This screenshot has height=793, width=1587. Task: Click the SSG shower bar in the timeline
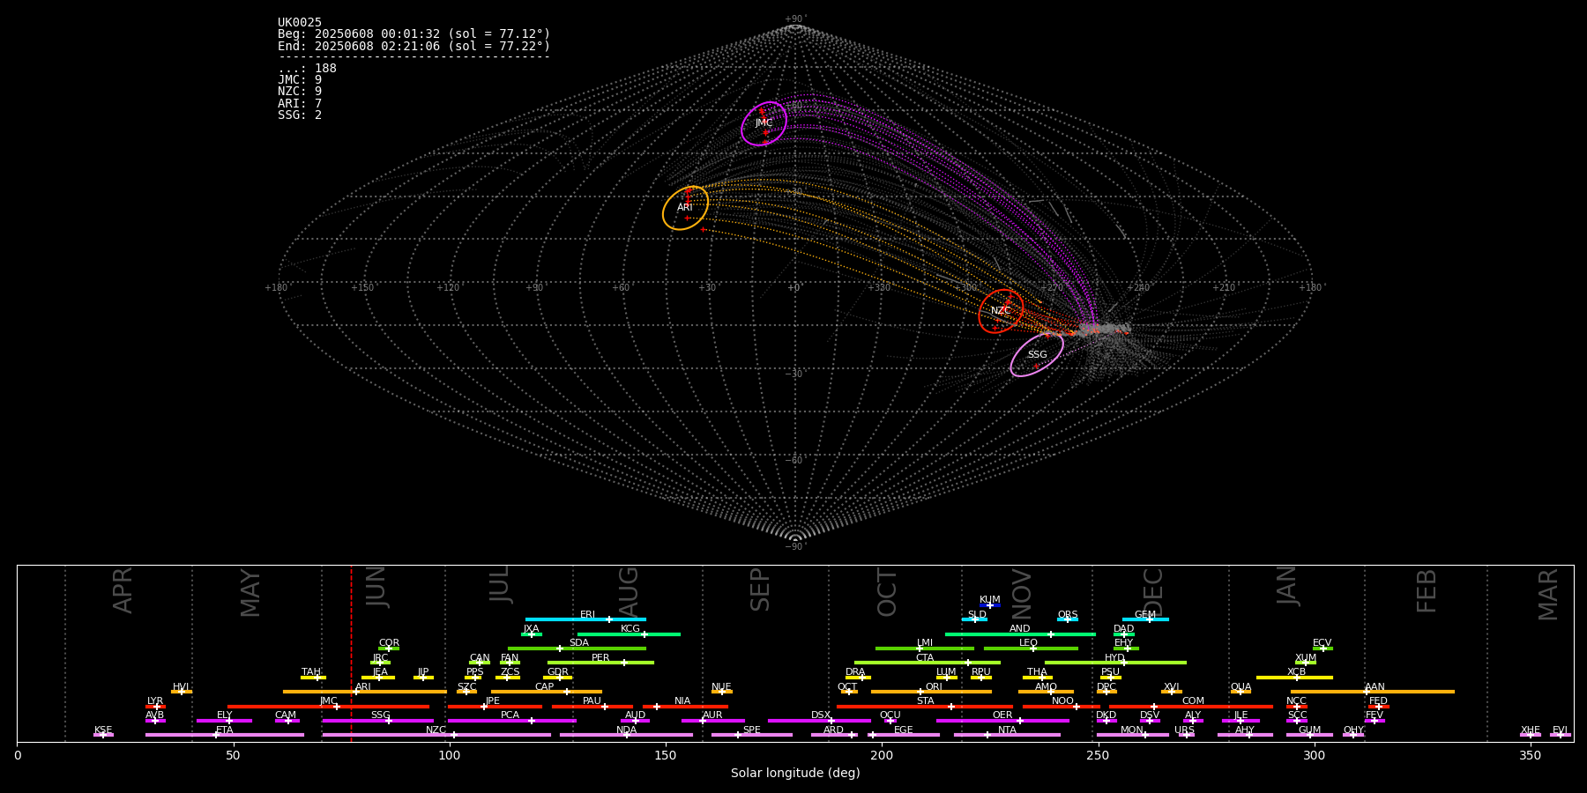click(x=377, y=721)
